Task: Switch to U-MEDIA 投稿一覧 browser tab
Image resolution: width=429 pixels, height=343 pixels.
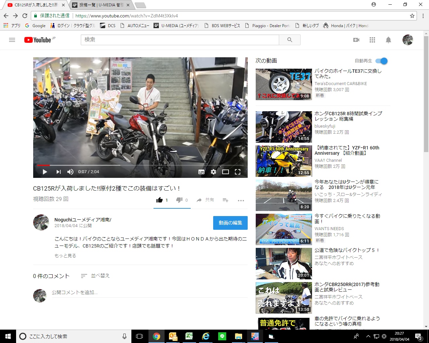Action: coord(101,5)
